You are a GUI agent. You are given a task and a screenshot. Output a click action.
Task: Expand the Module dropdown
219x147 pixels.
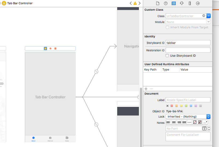(x=209, y=22)
